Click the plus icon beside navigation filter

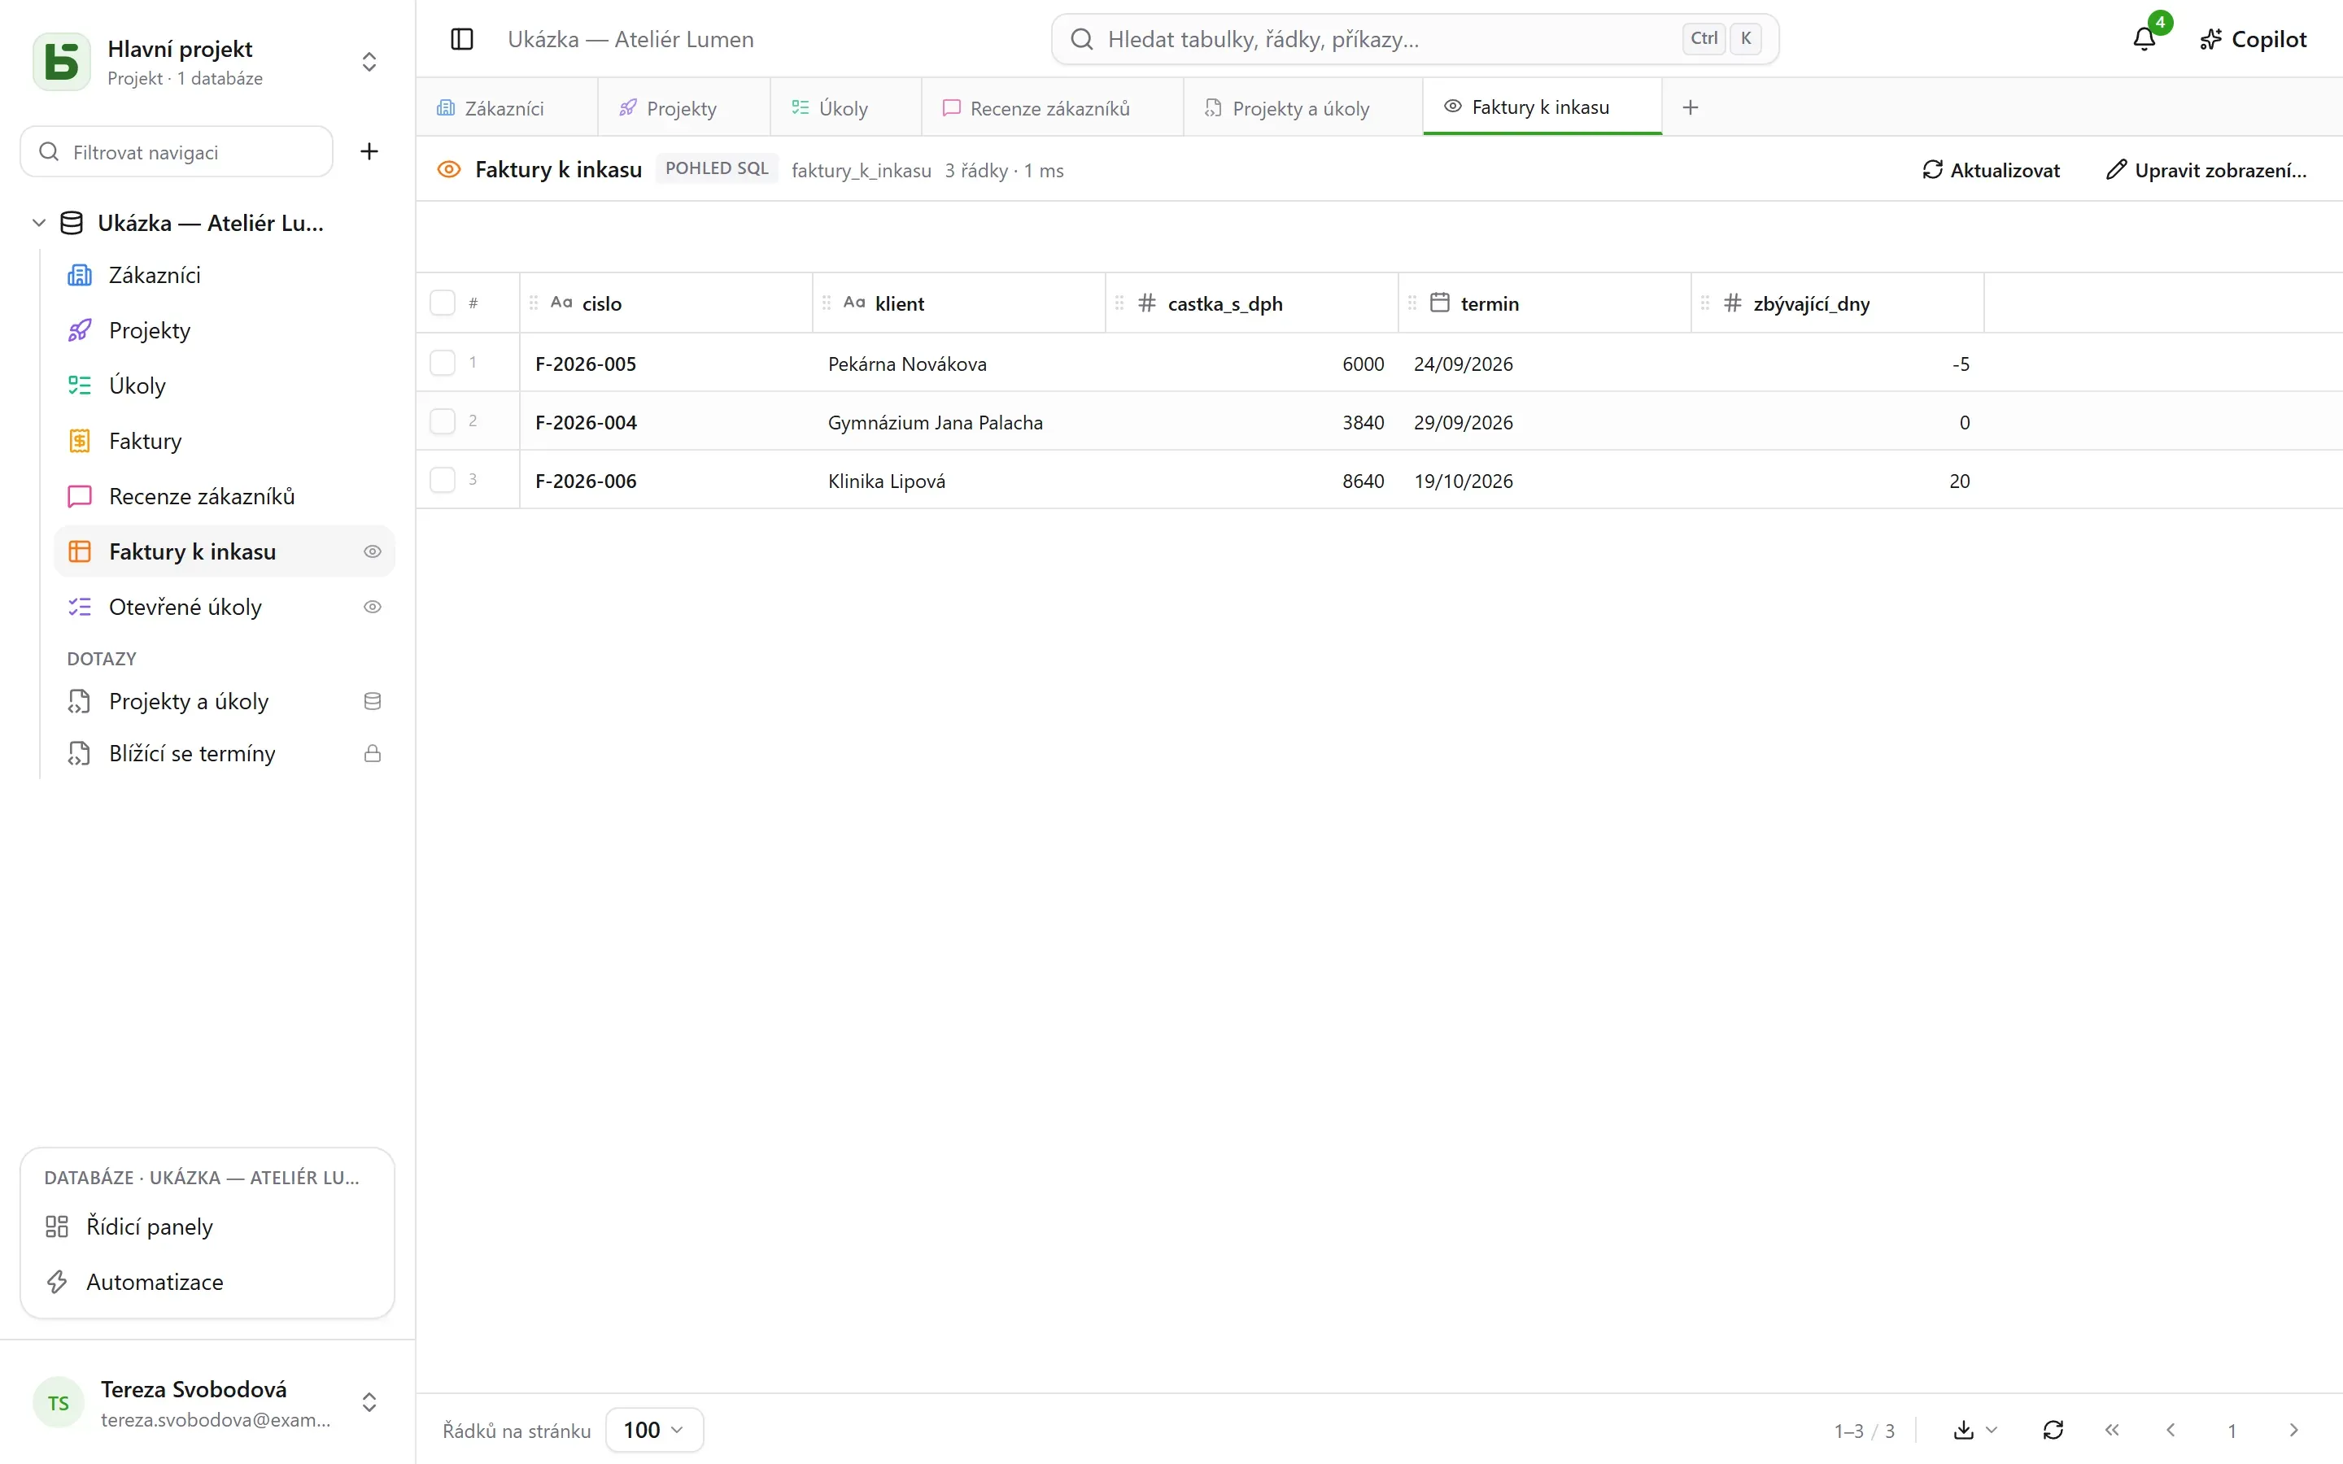pos(369,151)
